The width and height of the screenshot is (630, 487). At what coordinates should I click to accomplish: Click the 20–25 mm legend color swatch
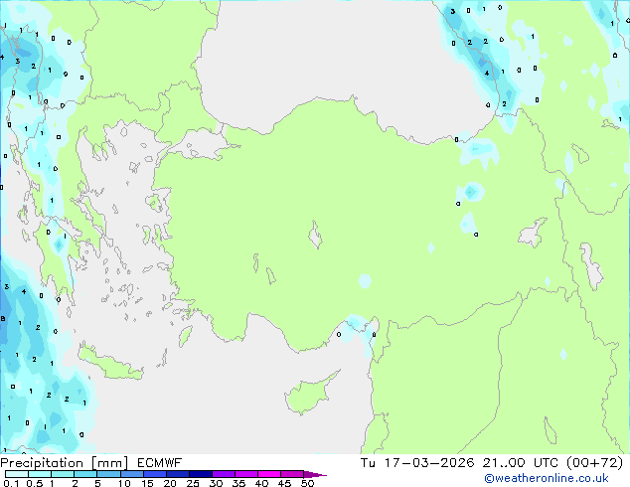pyautogui.click(x=177, y=474)
